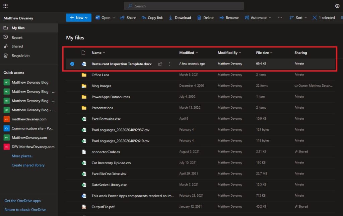Download the selected file
This screenshot has height=216, width=343.
click(180, 18)
